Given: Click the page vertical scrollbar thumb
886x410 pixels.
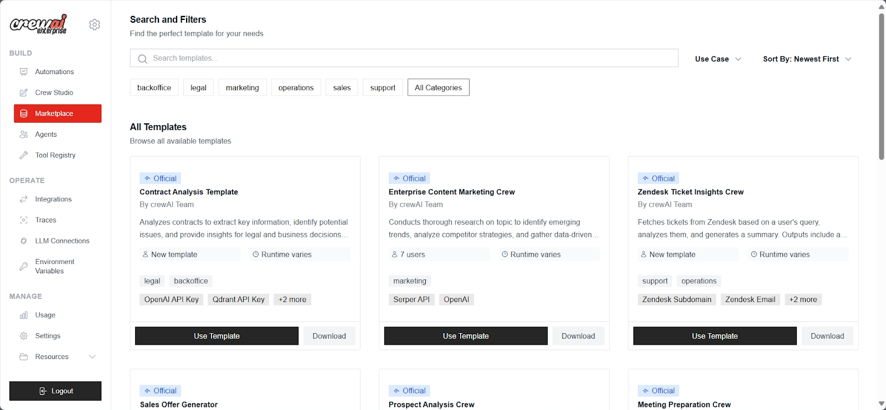Looking at the screenshot, I should coord(882,86).
